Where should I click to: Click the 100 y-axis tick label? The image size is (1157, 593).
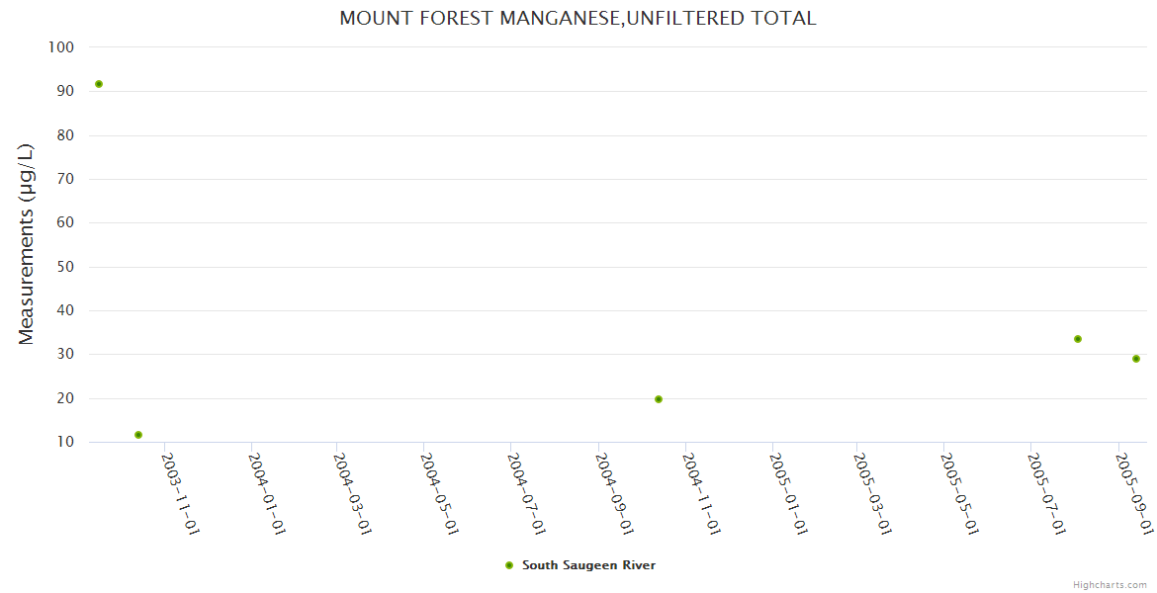61,47
